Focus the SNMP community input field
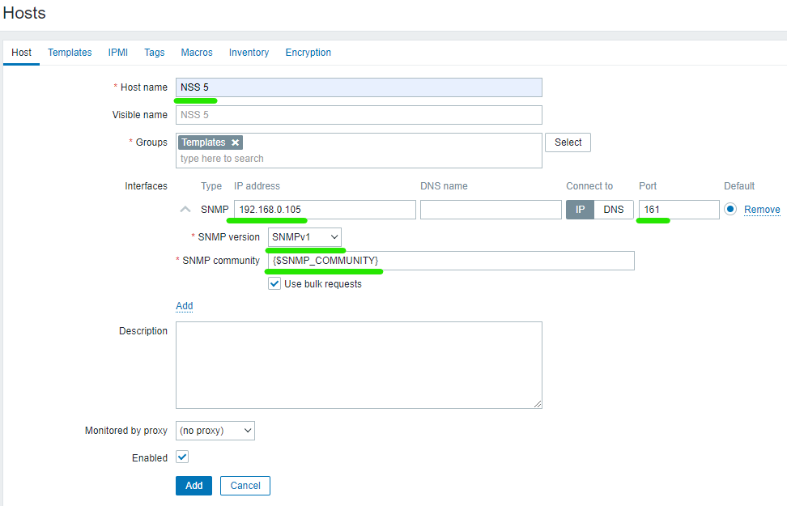787x506 pixels. click(450, 261)
